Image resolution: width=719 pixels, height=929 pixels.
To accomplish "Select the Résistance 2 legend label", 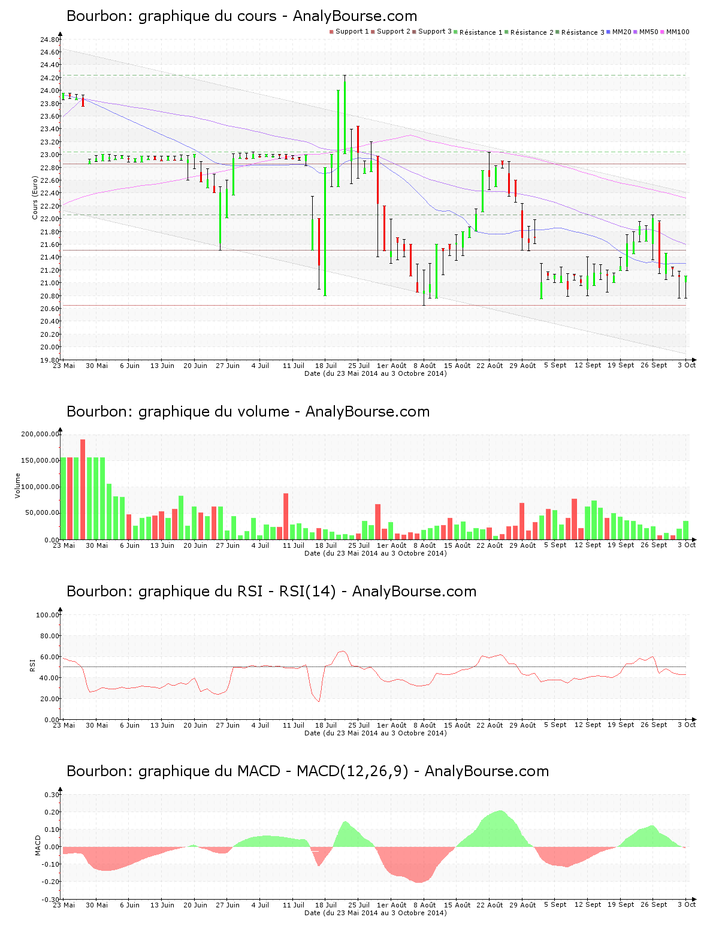I will [532, 32].
